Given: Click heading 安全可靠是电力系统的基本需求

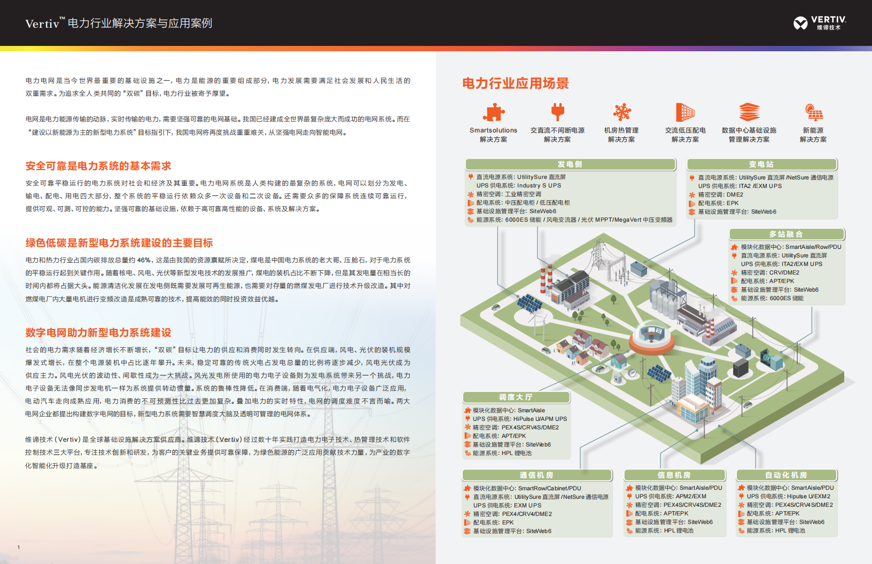Looking at the screenshot, I should click(98, 166).
